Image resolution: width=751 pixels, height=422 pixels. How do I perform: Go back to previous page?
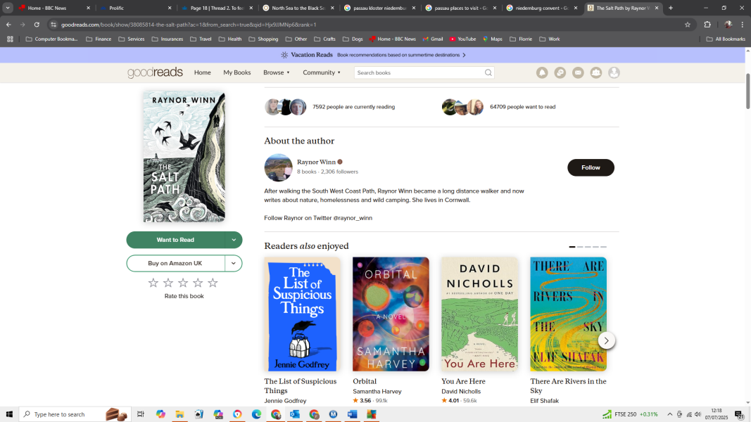8,25
